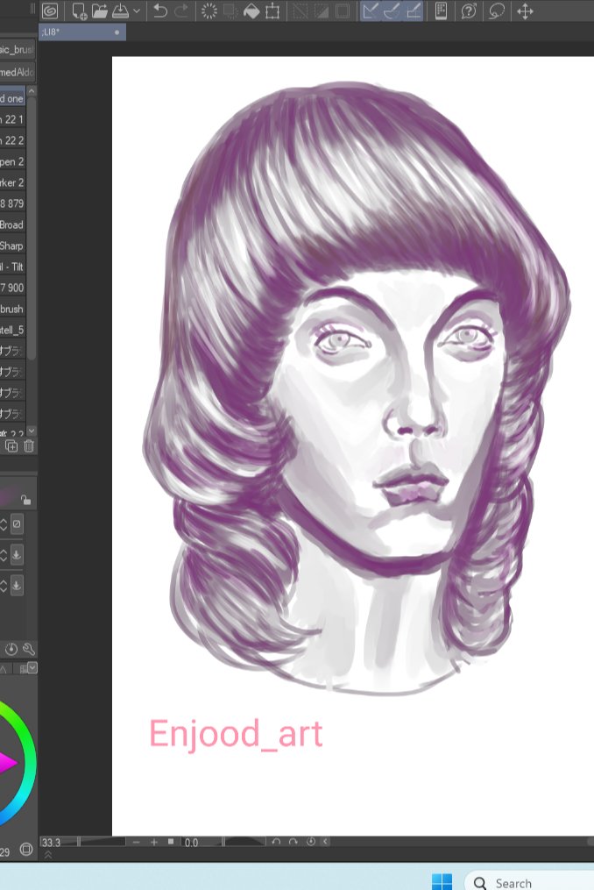594x890 pixels.
Task: Open Scale/Rotate transform icon
Action: (x=272, y=11)
